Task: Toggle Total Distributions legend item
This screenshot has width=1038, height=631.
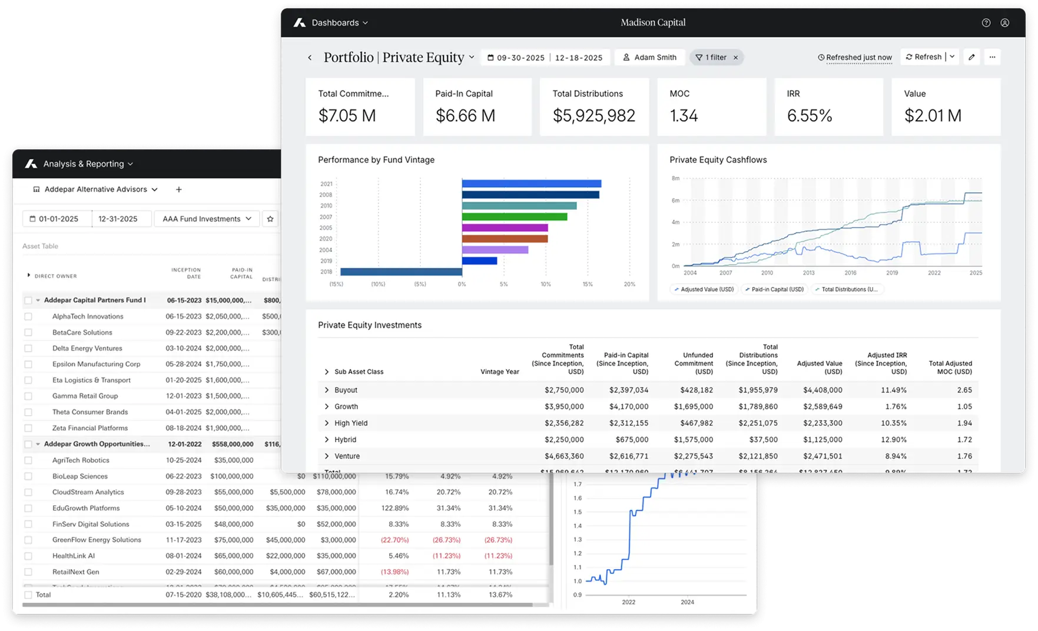Action: click(x=847, y=289)
